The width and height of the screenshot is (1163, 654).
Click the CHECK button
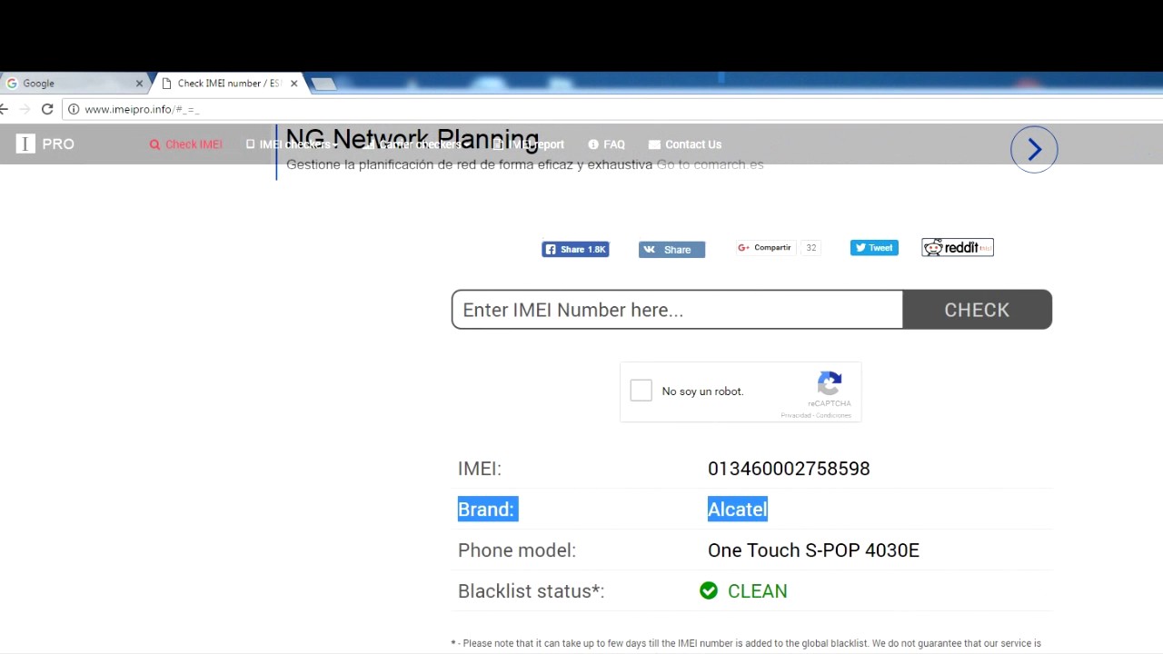click(977, 310)
